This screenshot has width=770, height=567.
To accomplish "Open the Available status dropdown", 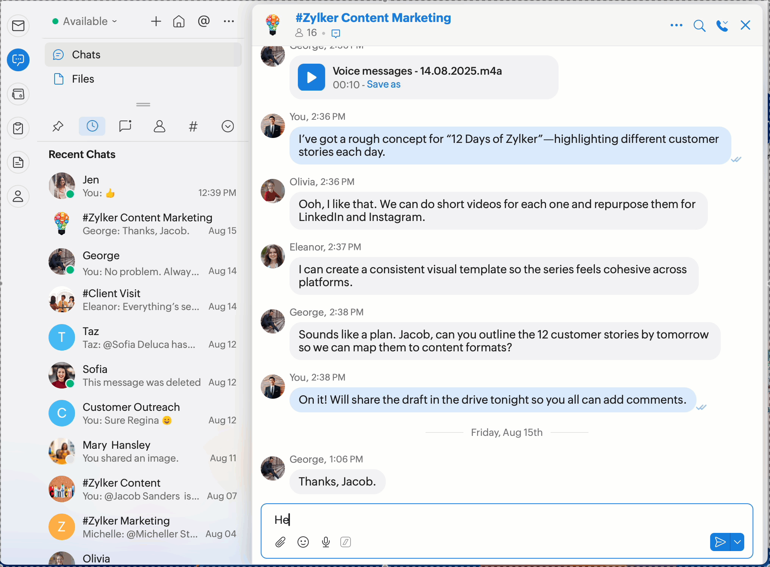I will [85, 21].
